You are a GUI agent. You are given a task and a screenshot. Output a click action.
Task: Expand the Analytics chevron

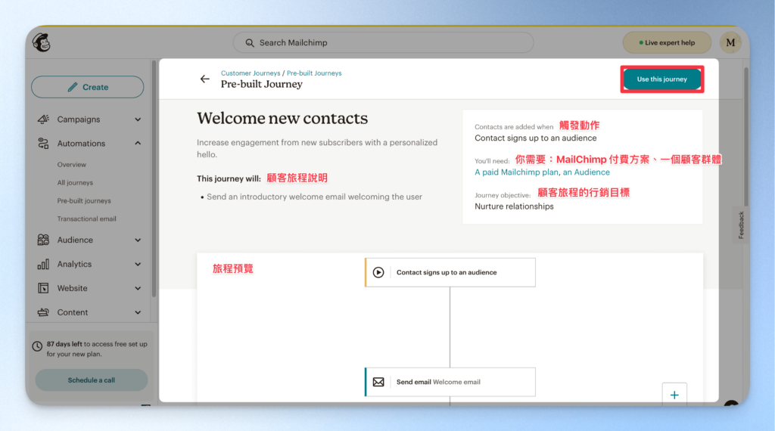tap(138, 264)
